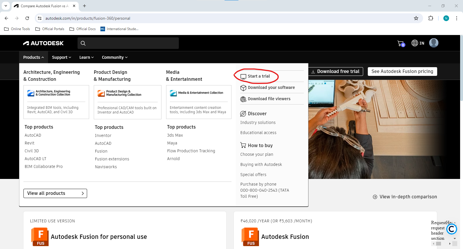Open the Educational access link
The image size is (463, 249).
point(258,133)
